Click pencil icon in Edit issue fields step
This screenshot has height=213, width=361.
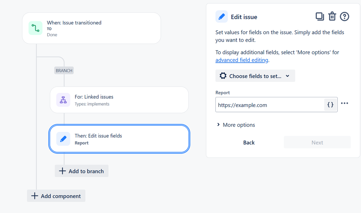point(63,139)
